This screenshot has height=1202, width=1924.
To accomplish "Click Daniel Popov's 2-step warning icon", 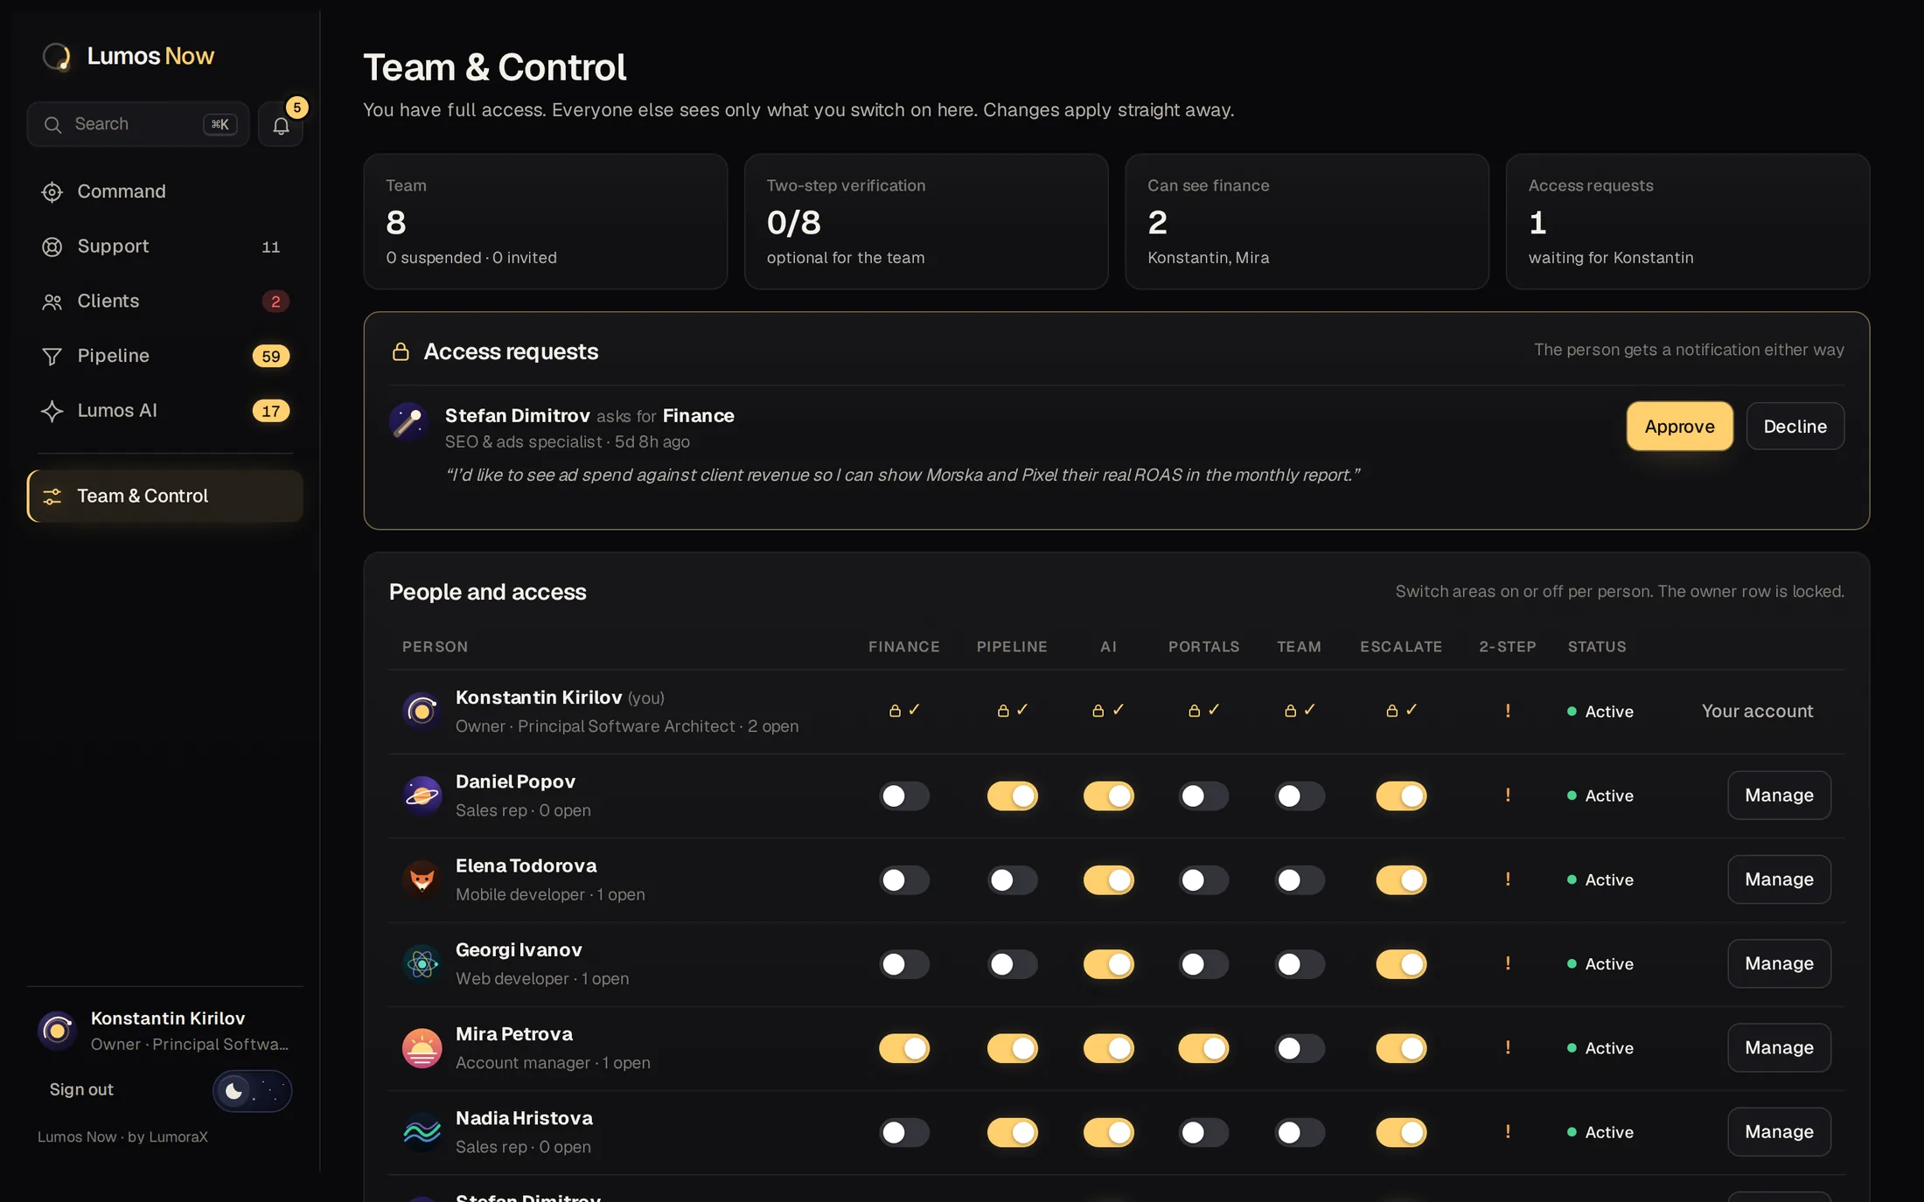I will (1508, 795).
